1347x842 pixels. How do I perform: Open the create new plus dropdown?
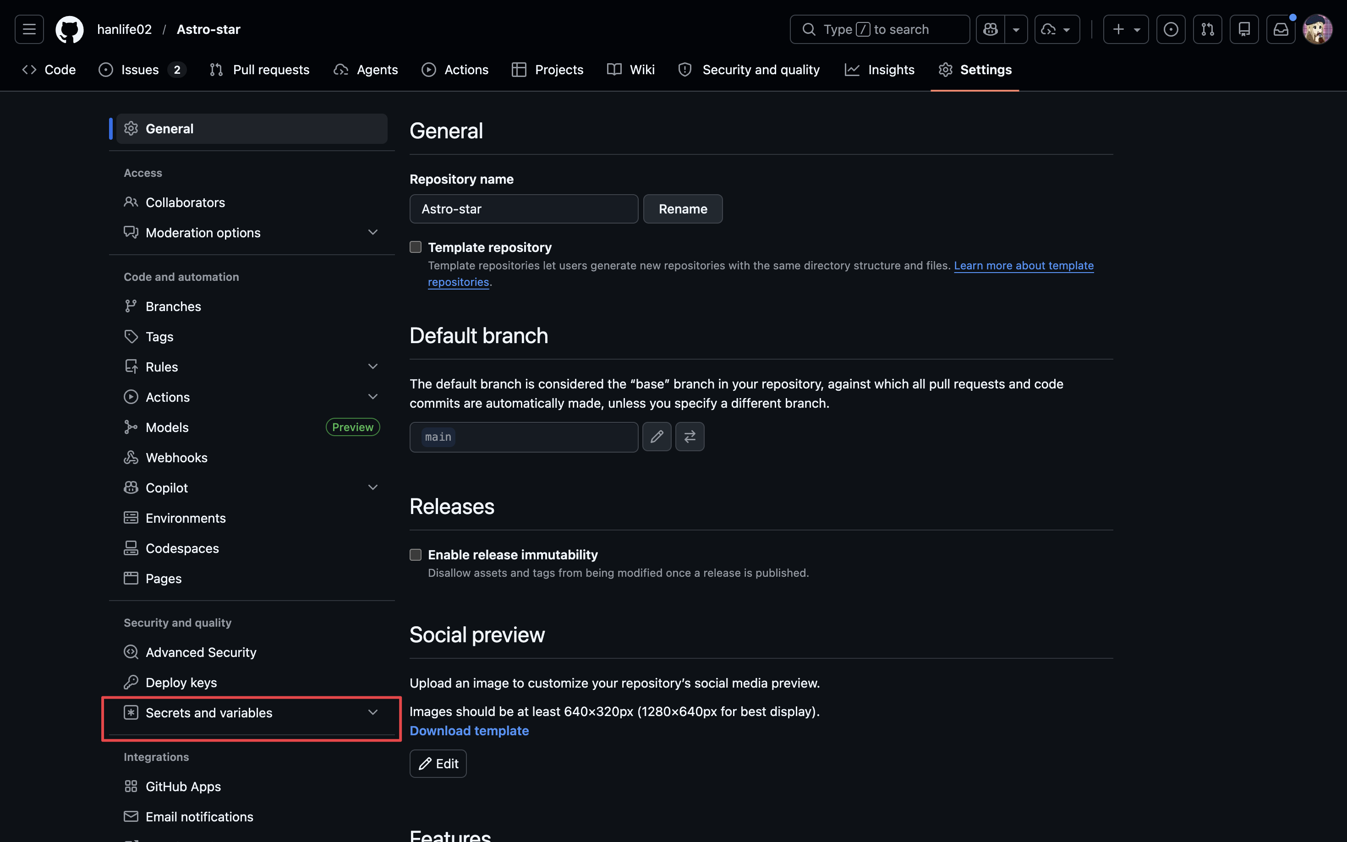pyautogui.click(x=1125, y=29)
